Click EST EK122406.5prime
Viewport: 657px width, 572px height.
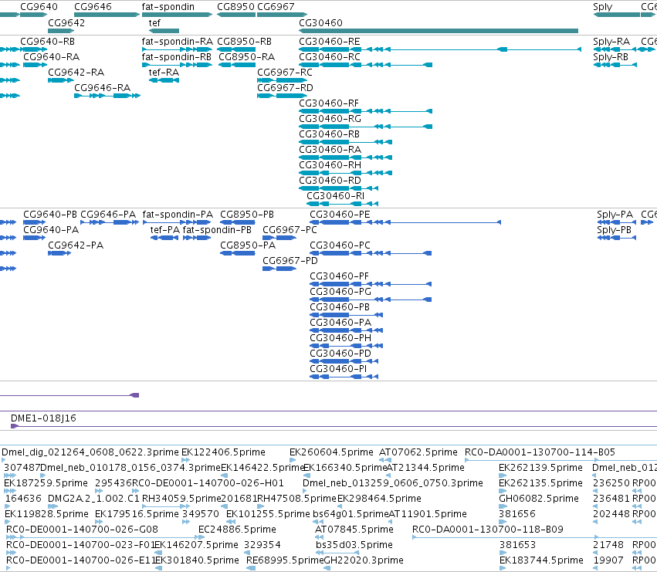point(223,452)
